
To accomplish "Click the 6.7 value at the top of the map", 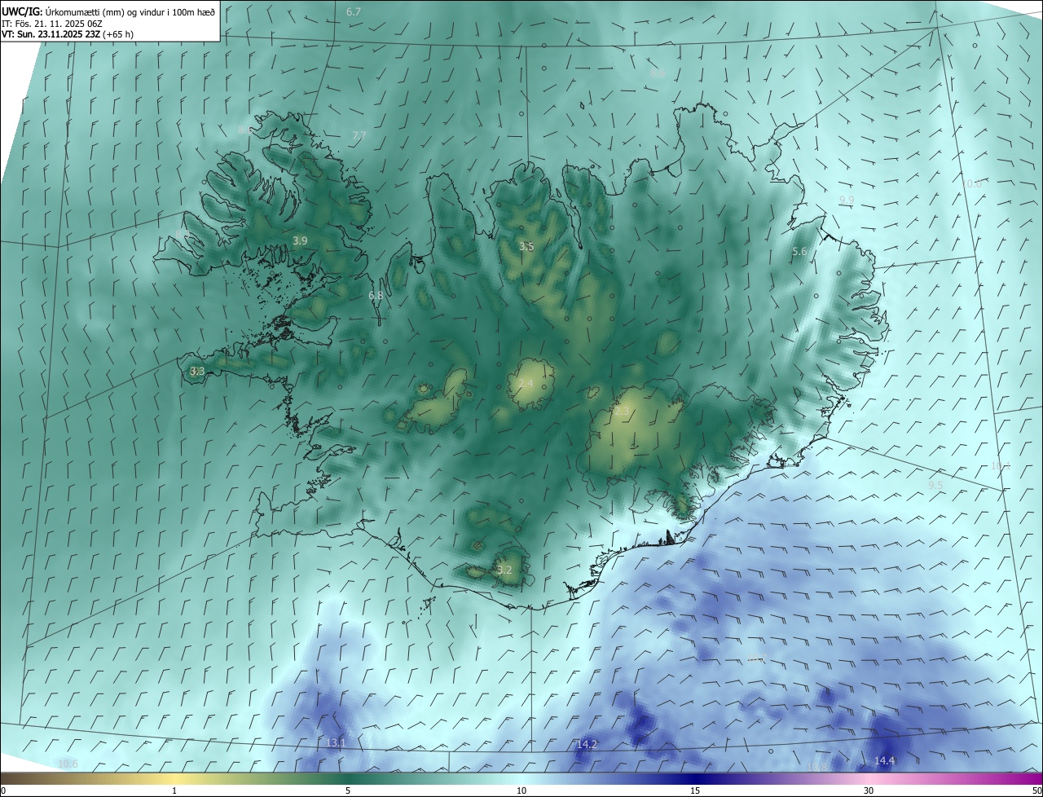I will 354,11.
